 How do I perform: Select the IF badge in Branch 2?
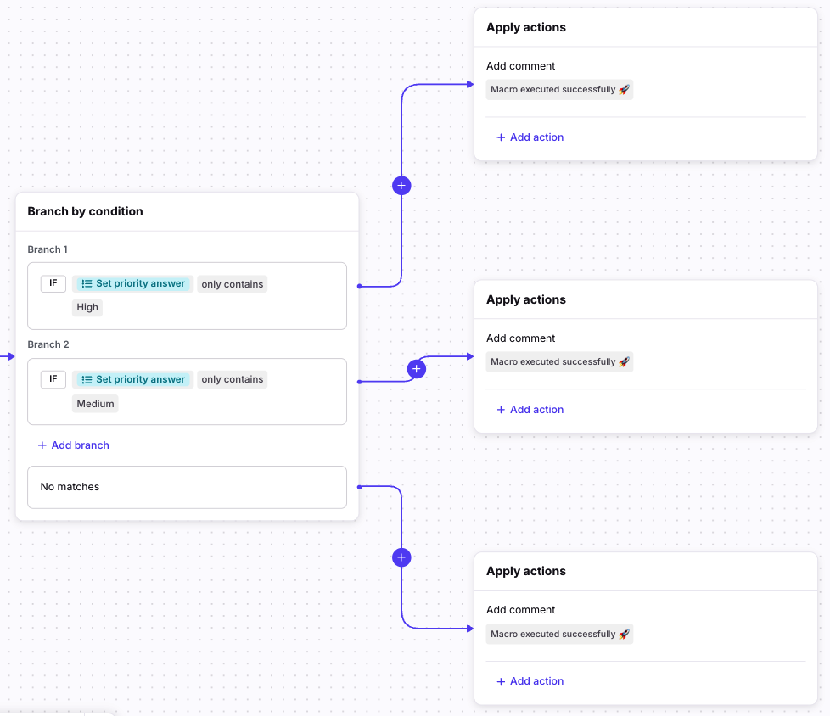click(53, 380)
